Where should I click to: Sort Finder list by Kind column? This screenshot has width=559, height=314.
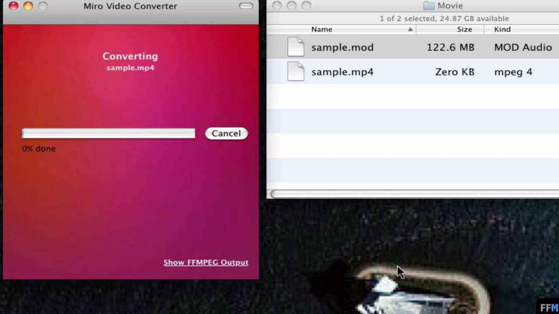(502, 29)
